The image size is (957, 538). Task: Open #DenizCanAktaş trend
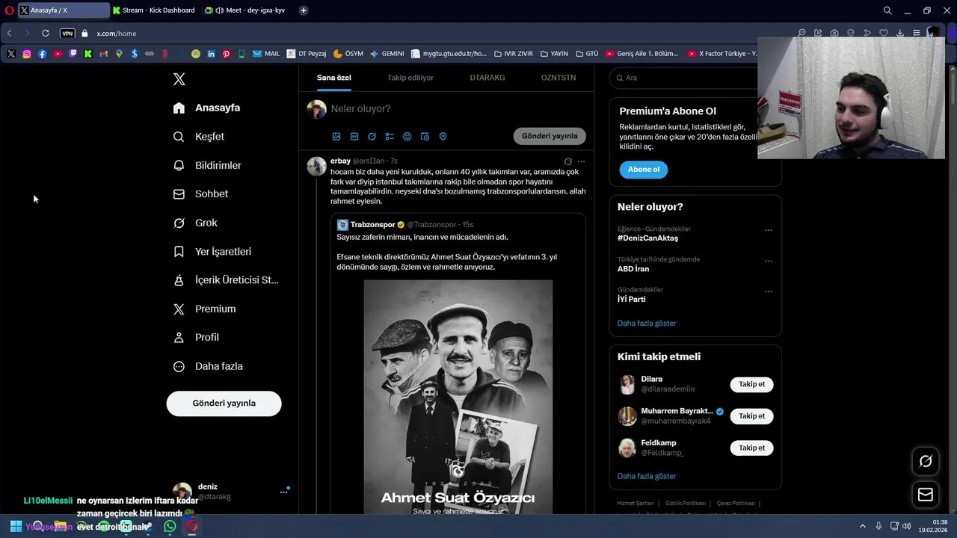(x=647, y=238)
